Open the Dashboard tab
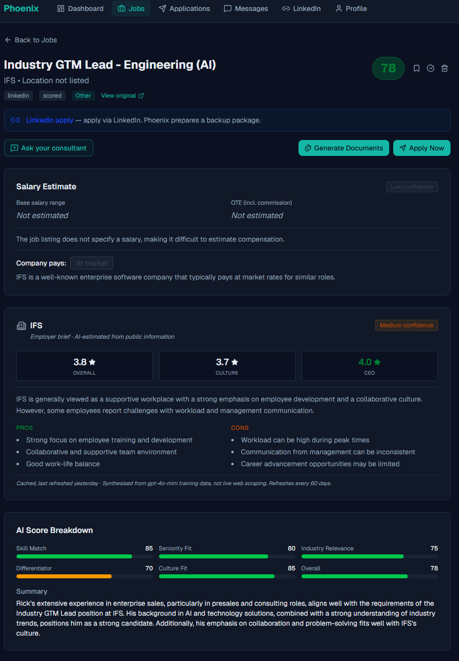The height and width of the screenshot is (661, 459). pyautogui.click(x=80, y=8)
